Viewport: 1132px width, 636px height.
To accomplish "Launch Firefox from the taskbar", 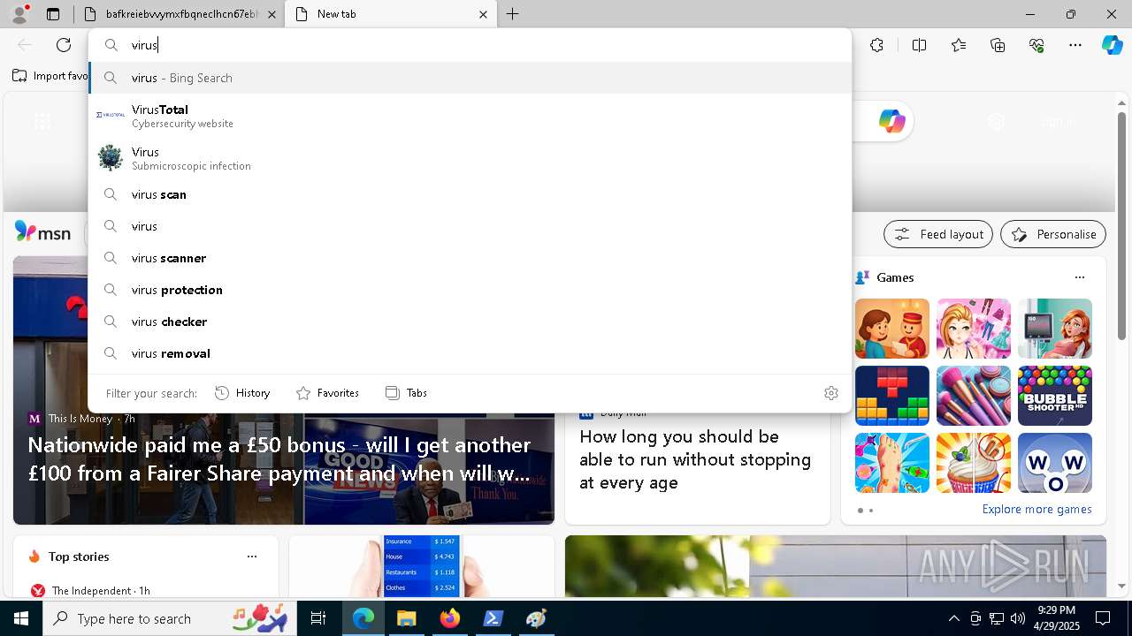I will click(x=449, y=618).
